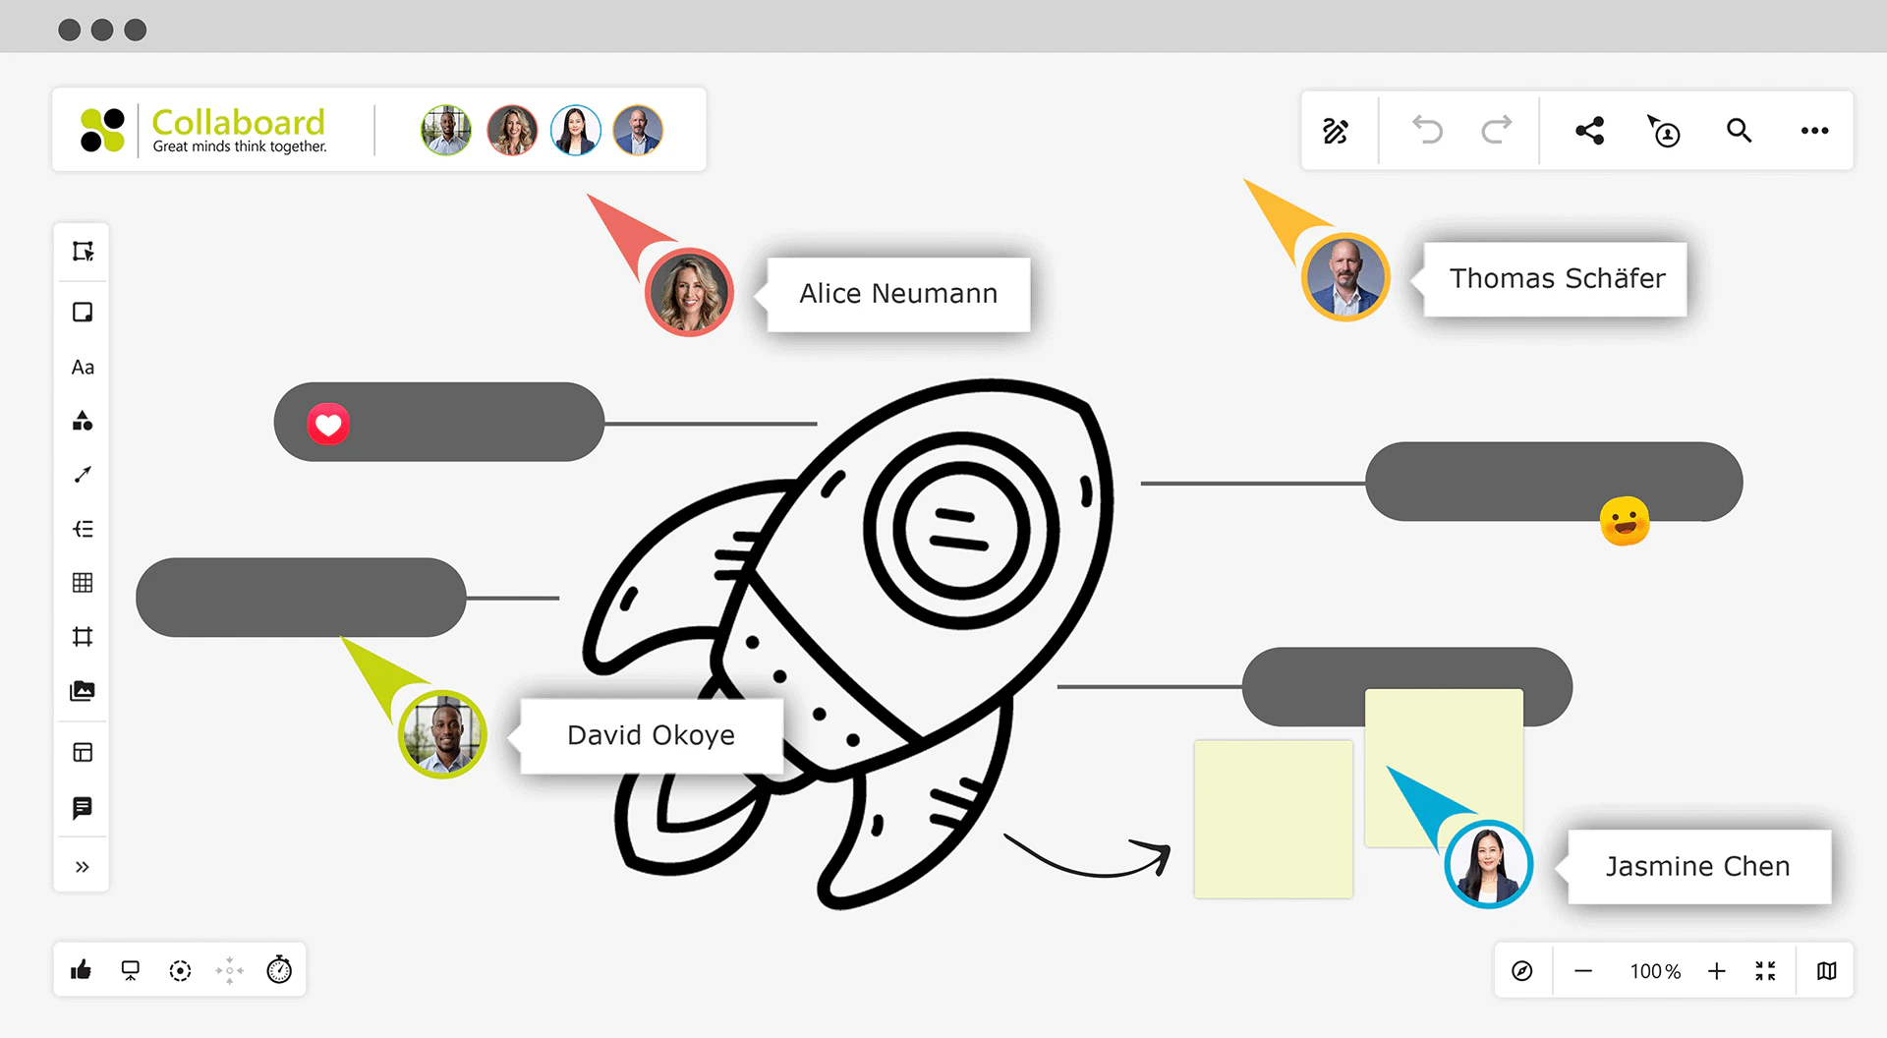Select the frame tool in the sidebar
Viewport: 1887px width, 1038px height.
[82, 637]
